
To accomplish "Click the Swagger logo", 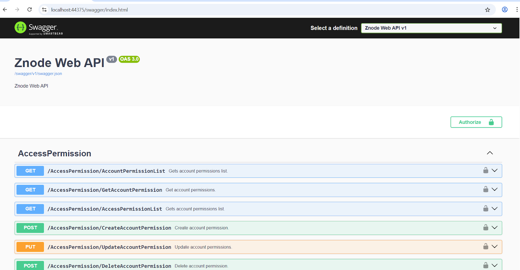I will tap(39, 28).
